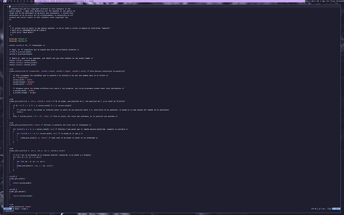Switch to workspace tag 6
The width and height of the screenshot is (344, 215).
tap(18, 1)
